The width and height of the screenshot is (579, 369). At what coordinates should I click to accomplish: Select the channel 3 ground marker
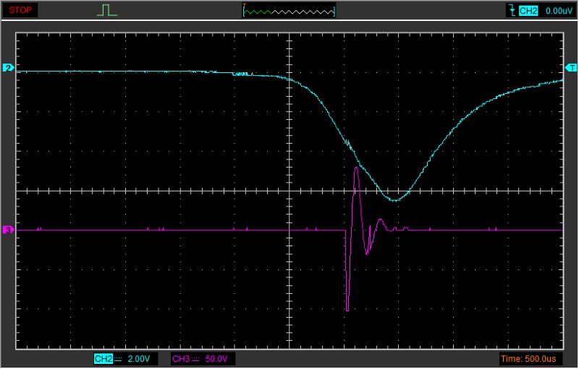click(x=9, y=230)
